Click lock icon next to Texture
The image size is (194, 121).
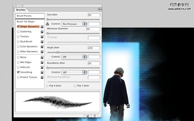[42, 36]
